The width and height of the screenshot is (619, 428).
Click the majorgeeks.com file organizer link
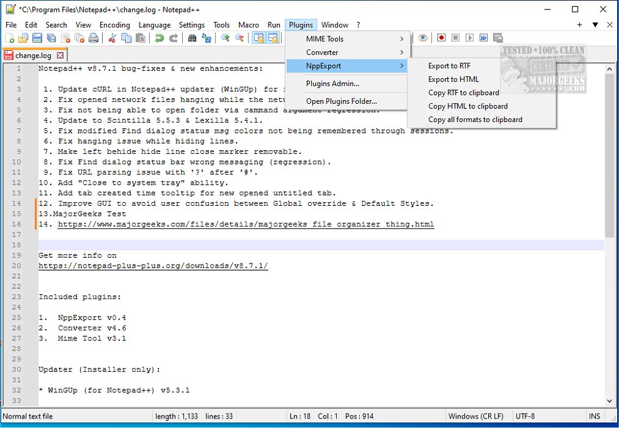245,224
